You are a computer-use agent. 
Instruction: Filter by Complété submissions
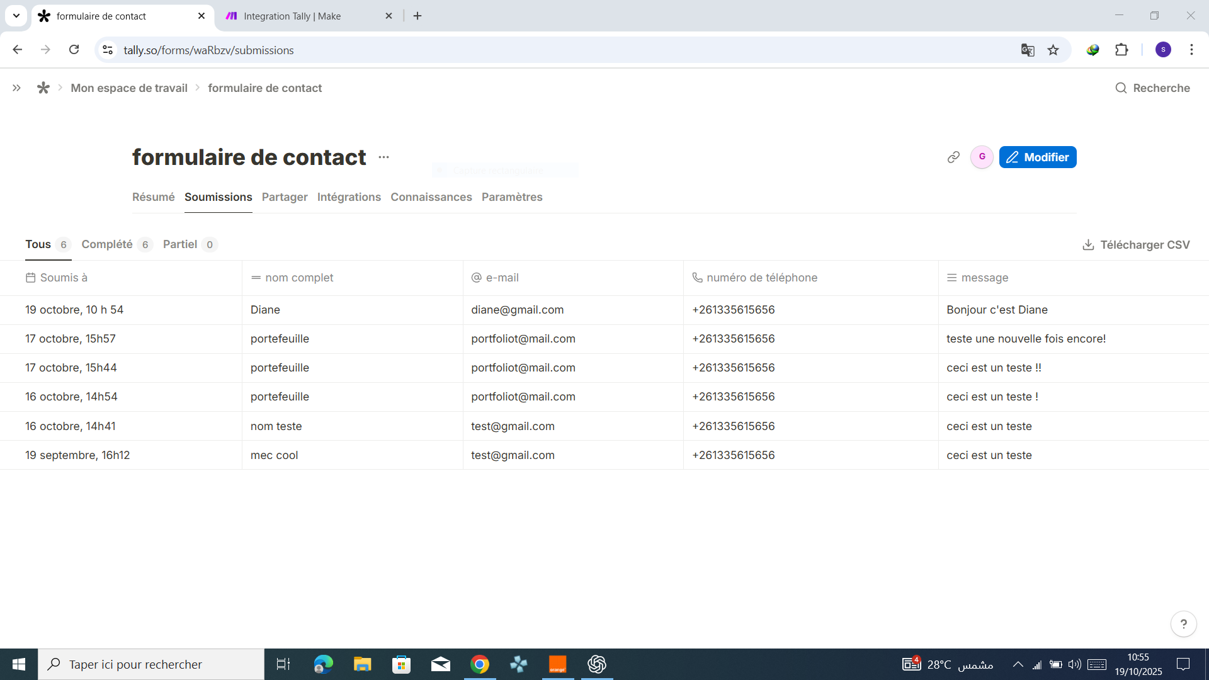point(107,244)
